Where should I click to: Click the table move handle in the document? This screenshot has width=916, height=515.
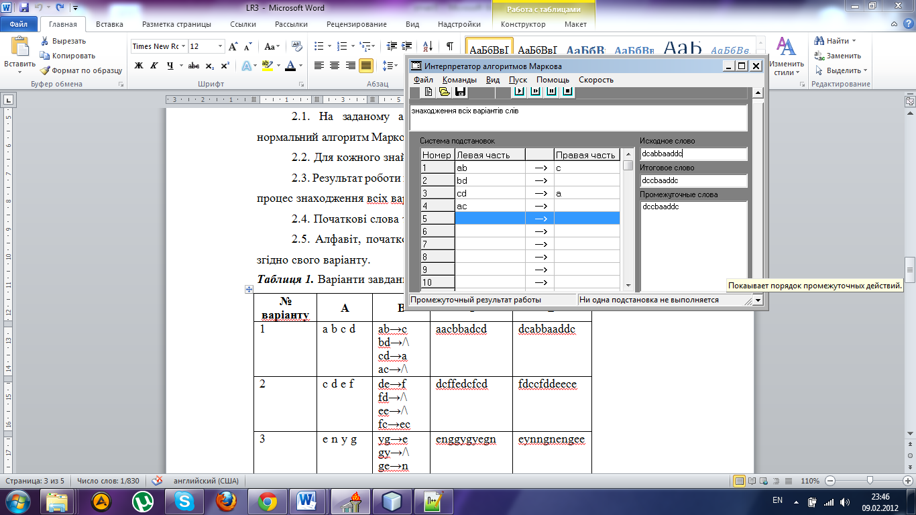click(249, 289)
